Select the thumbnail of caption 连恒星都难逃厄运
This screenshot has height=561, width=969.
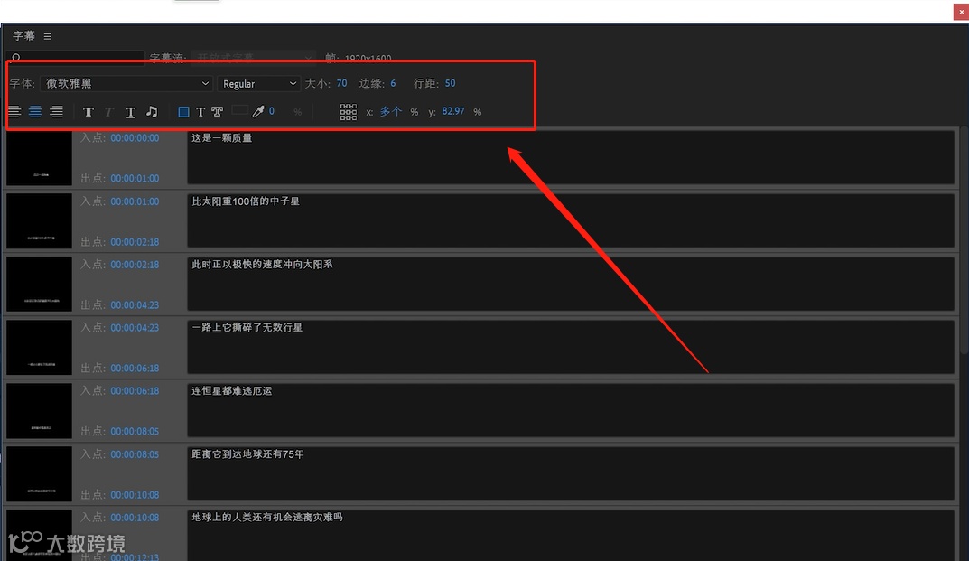point(39,411)
